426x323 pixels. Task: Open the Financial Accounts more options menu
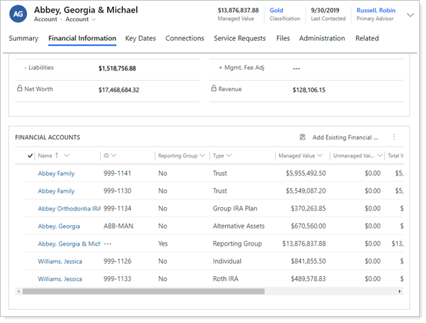(x=394, y=137)
